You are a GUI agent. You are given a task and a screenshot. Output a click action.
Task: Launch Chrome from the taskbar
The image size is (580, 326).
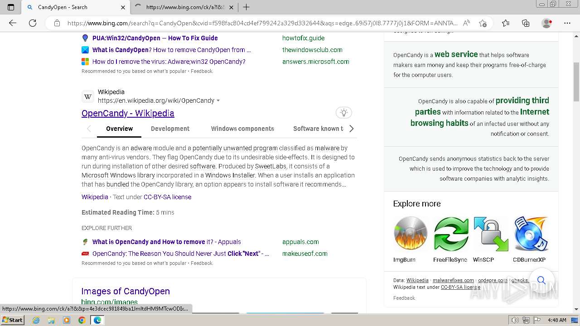click(82, 320)
